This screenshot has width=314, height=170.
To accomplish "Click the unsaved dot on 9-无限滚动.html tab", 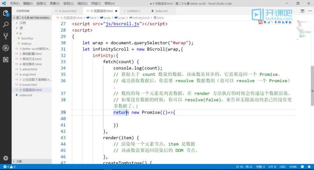I will 116,11.
